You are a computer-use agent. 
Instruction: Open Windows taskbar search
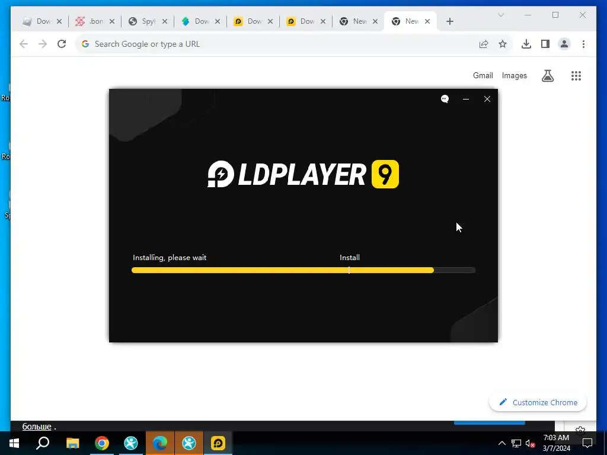pos(43,443)
